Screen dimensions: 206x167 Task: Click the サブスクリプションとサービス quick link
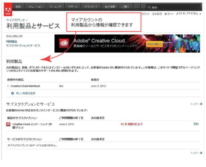click(23, 46)
